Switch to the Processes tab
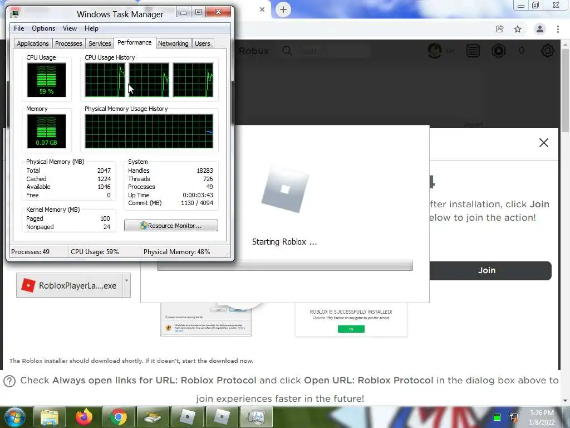 (68, 43)
